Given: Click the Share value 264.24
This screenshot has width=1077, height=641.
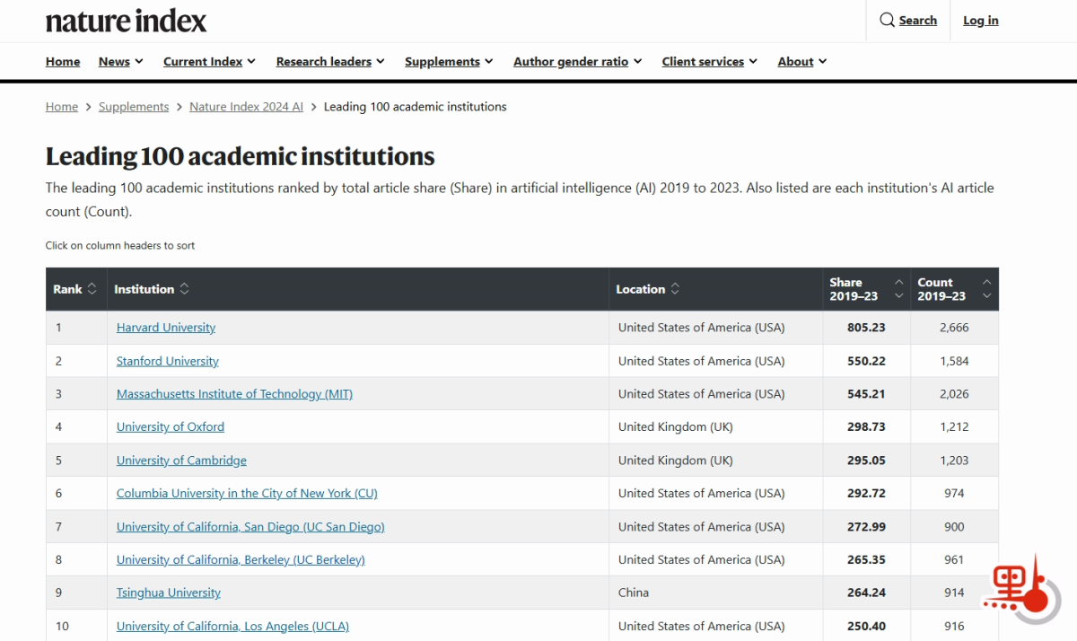Looking at the screenshot, I should 866,593.
